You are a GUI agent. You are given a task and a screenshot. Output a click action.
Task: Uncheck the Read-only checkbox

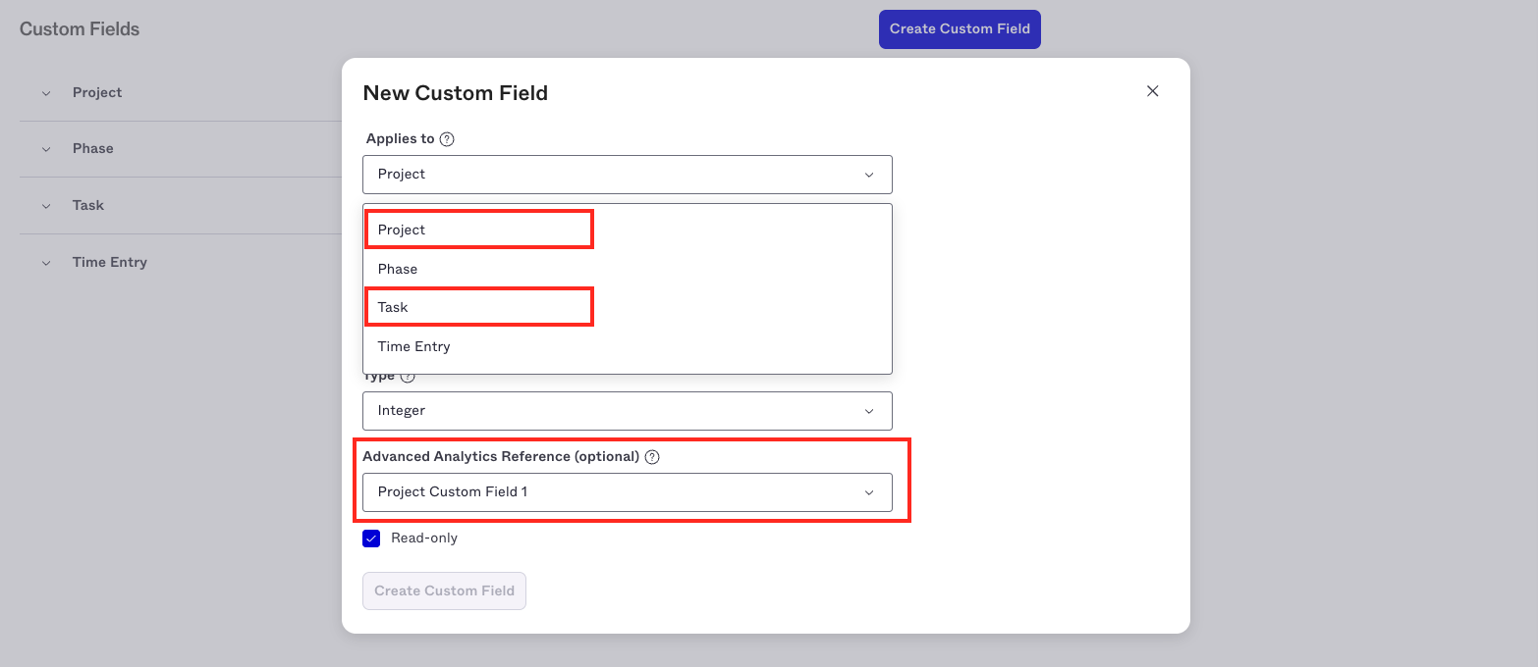coord(371,539)
